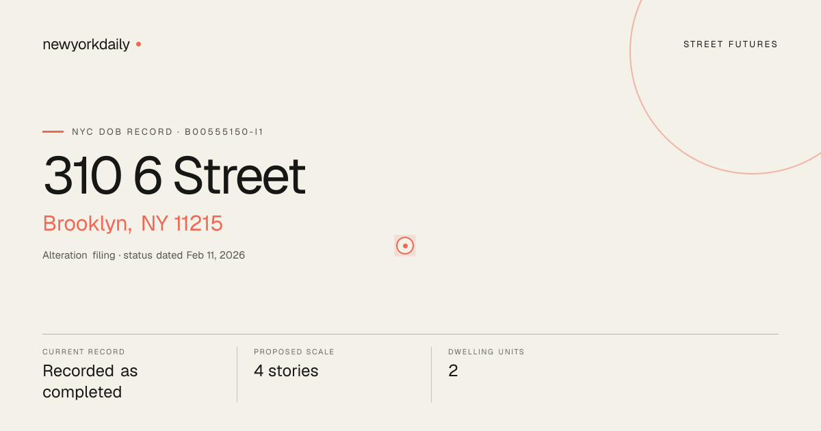Screen dimensions: 821x431
Task: Select the DWELLING UNITS label
Action: [486, 352]
